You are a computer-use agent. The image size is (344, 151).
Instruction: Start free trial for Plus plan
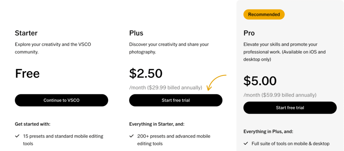(x=176, y=100)
